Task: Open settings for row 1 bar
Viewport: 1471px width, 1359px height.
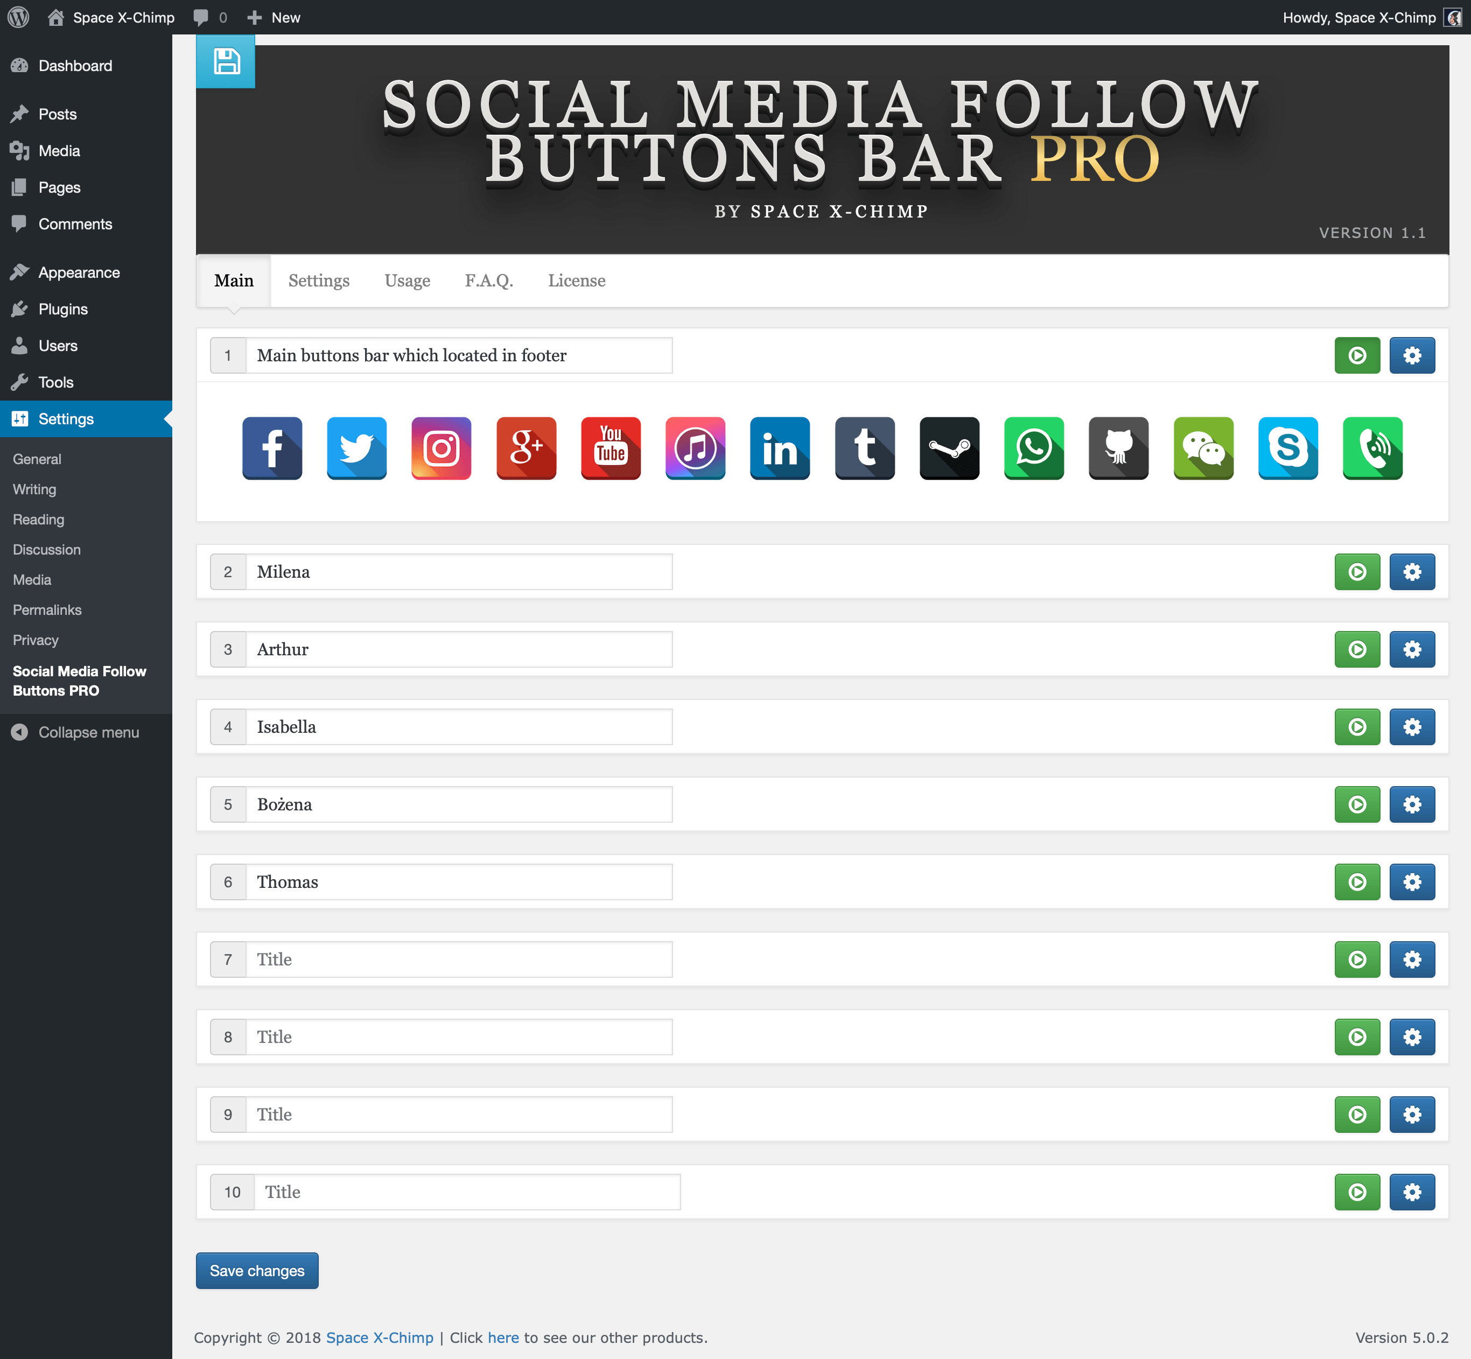Action: (1411, 355)
